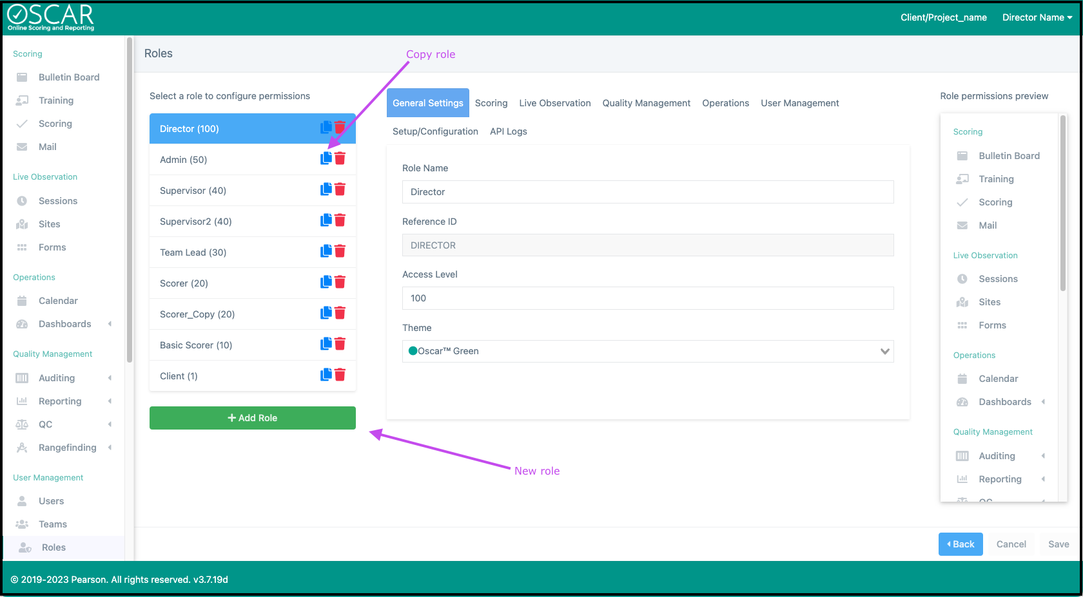Expand Dashboards submenu in left sidebar
Viewport: 1083px width, 597px height.
pyautogui.click(x=110, y=324)
